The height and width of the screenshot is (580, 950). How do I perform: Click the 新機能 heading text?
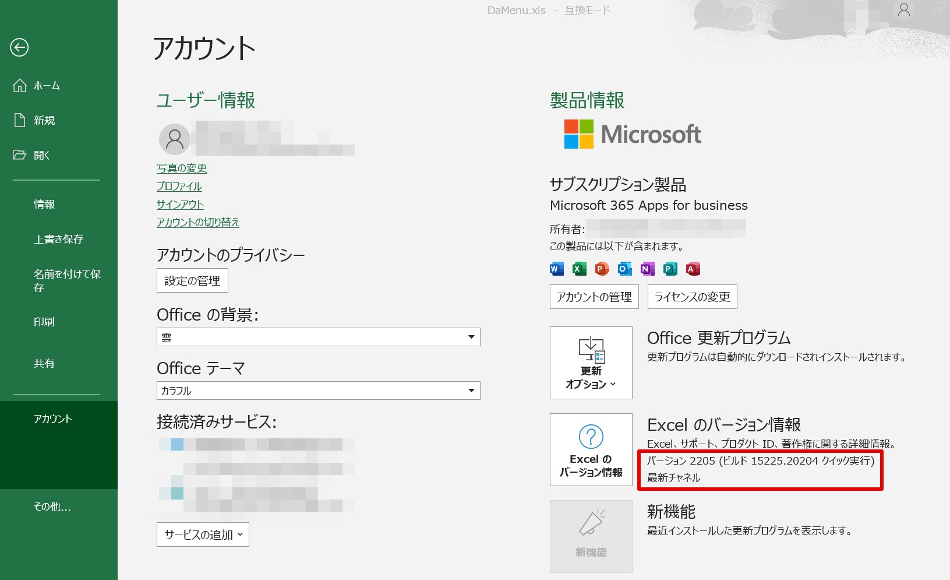click(671, 511)
